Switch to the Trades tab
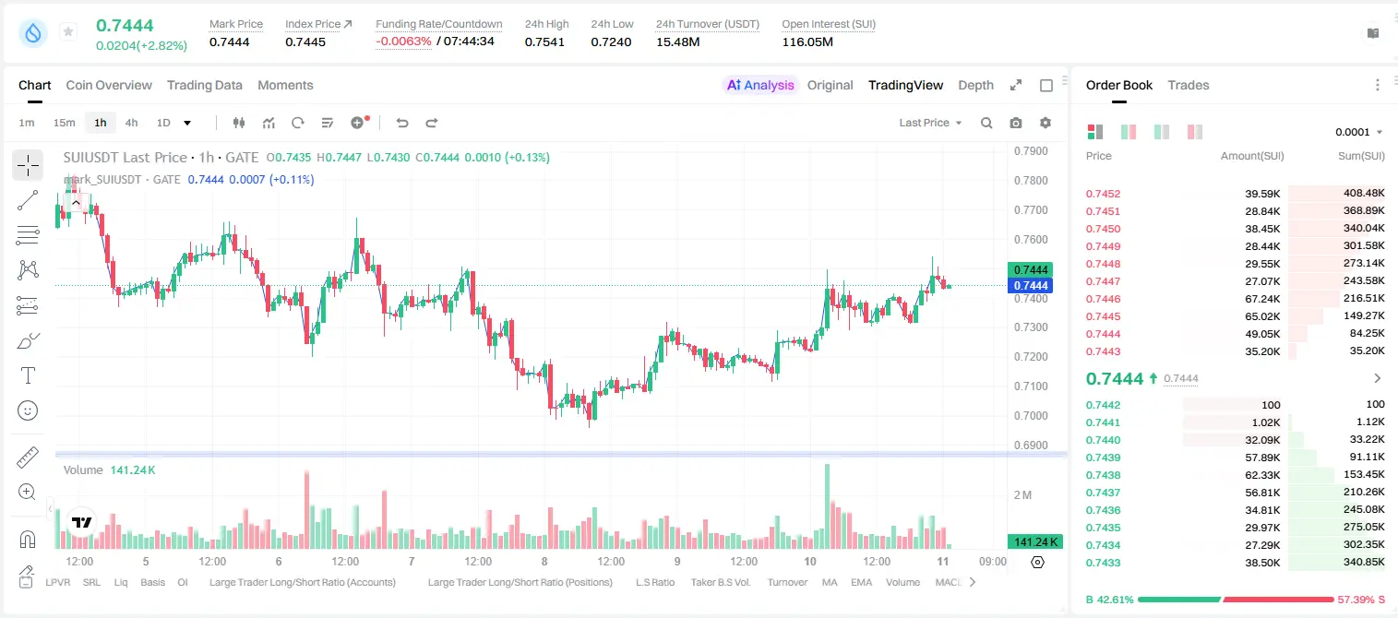Viewport: 1398px width, 618px height. 1189,85
